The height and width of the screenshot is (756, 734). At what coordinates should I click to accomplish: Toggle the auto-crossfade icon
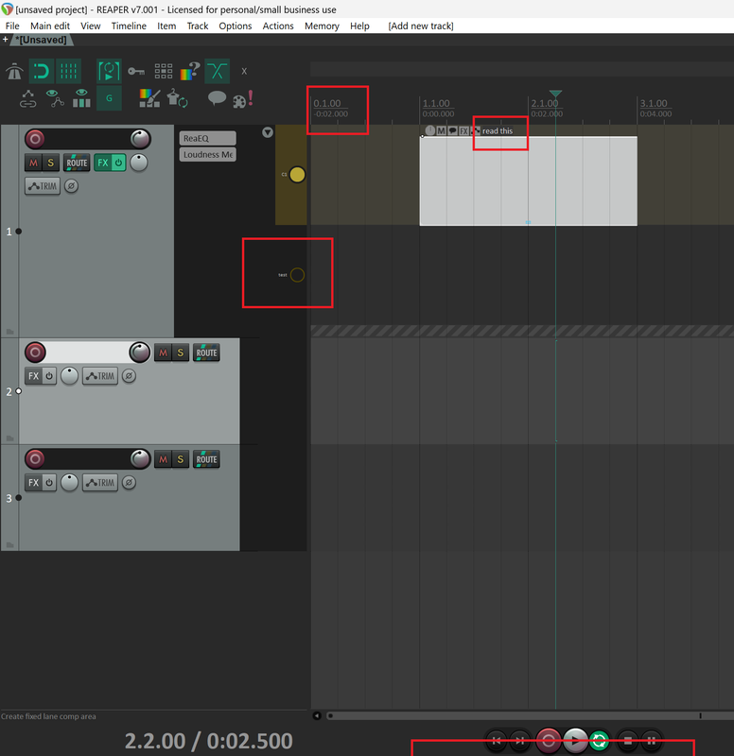218,72
